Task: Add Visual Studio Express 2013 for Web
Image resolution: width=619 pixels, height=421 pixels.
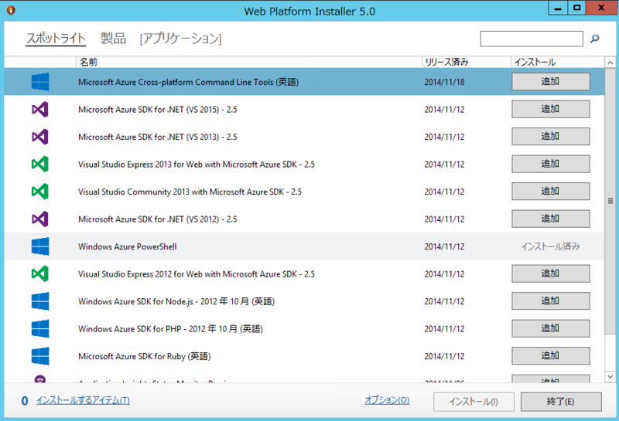Action: (551, 164)
